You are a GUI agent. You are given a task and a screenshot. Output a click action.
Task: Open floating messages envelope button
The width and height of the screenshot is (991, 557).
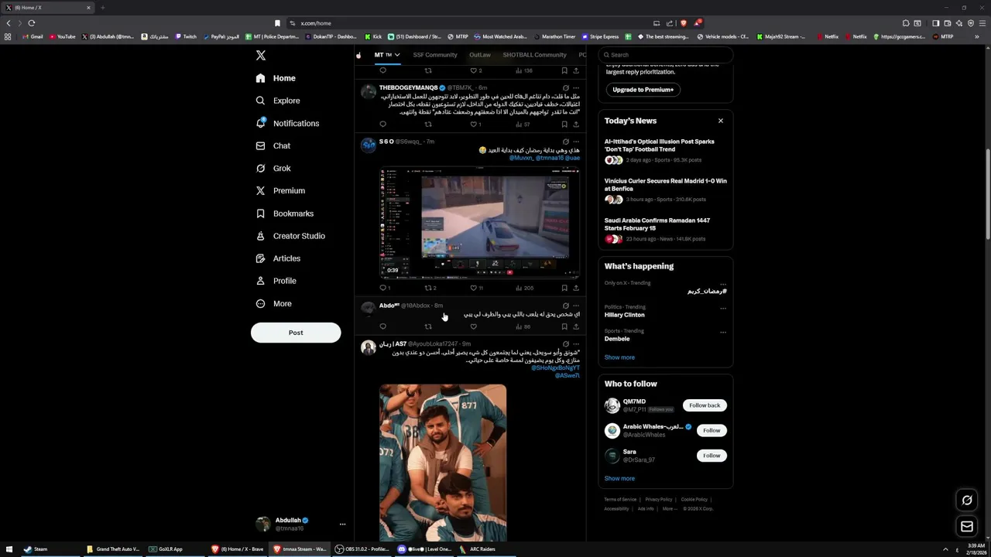tap(967, 527)
